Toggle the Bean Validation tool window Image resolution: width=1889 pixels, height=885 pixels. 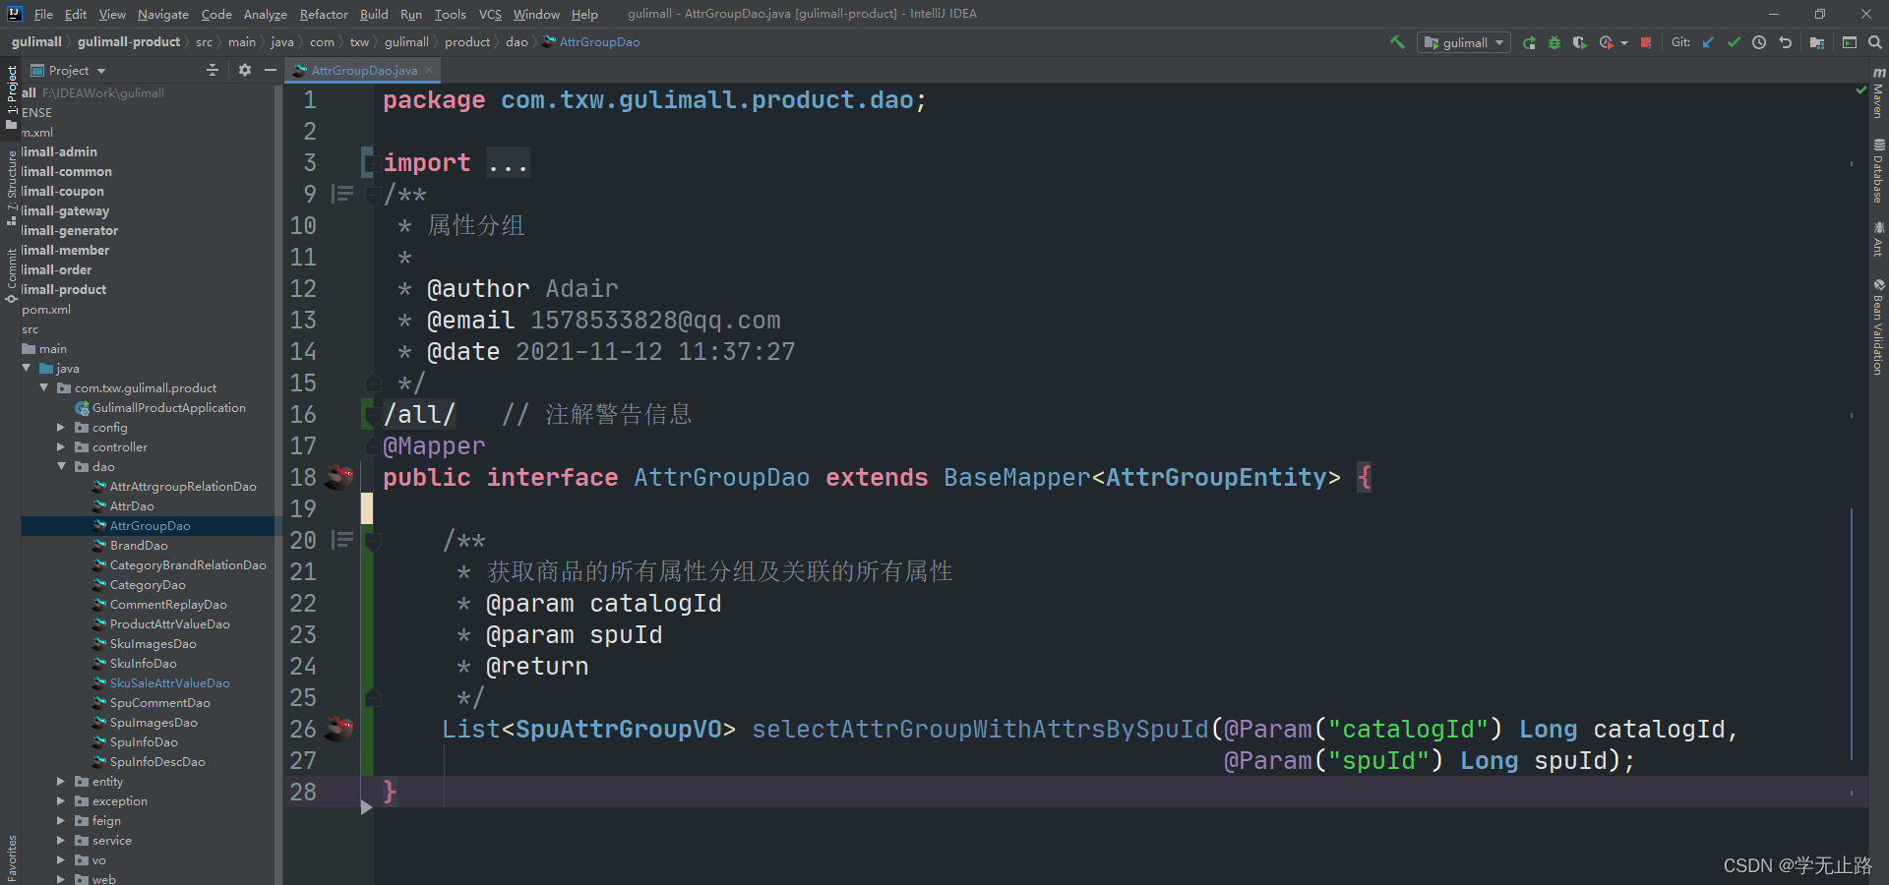1878,326
